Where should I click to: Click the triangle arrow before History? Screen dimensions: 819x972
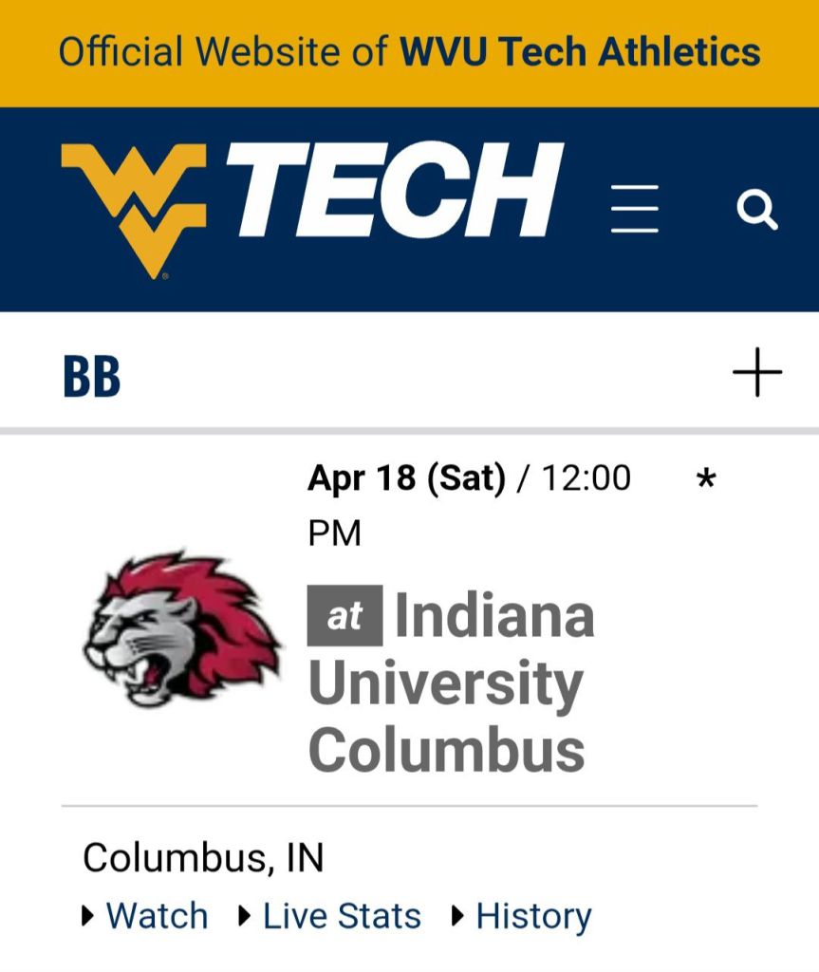click(458, 916)
